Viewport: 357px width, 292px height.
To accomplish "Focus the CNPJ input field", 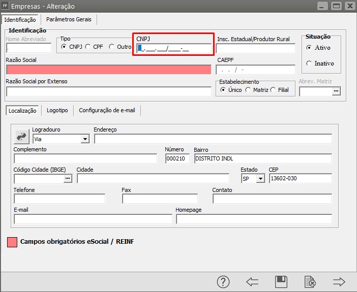I will click(174, 49).
